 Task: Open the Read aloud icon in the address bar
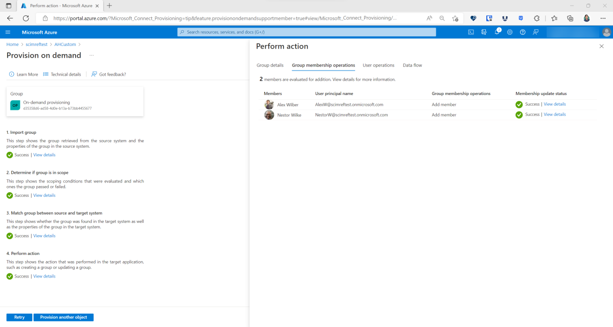pos(430,18)
